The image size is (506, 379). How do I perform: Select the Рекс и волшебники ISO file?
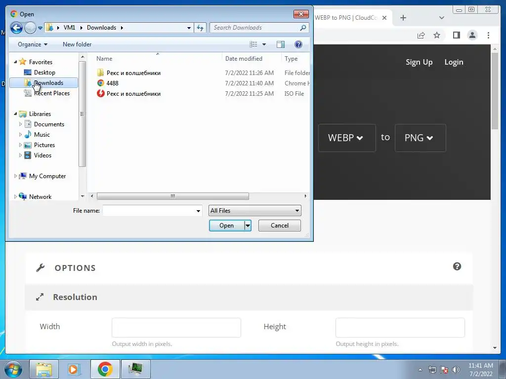pyautogui.click(x=133, y=93)
